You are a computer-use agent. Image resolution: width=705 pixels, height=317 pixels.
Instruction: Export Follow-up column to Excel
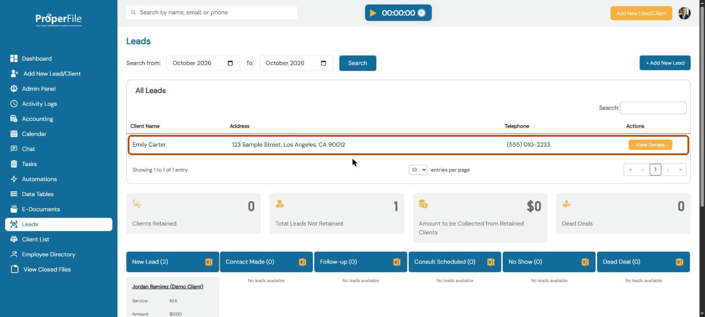397,262
